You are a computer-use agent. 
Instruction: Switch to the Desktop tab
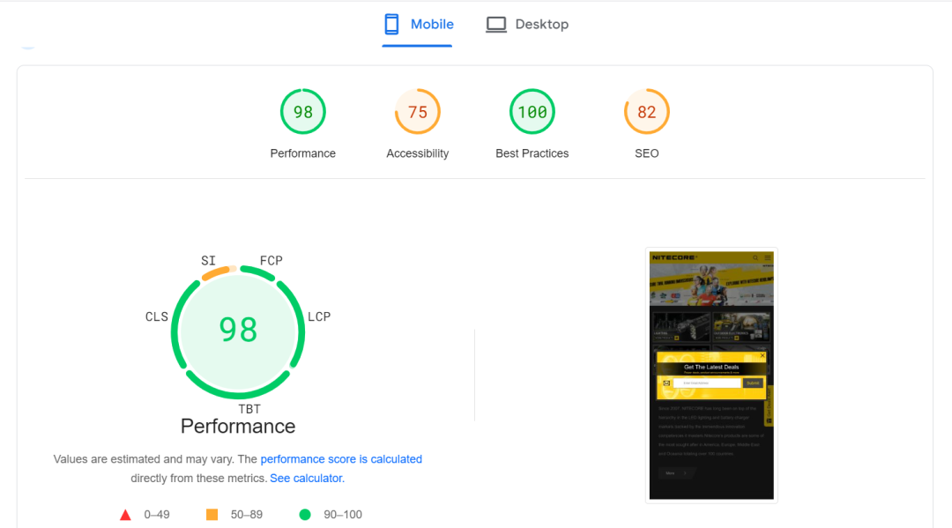(x=527, y=25)
